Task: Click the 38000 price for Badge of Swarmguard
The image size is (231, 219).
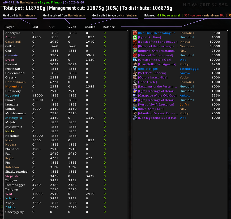Action: pyautogui.click(x=215, y=46)
